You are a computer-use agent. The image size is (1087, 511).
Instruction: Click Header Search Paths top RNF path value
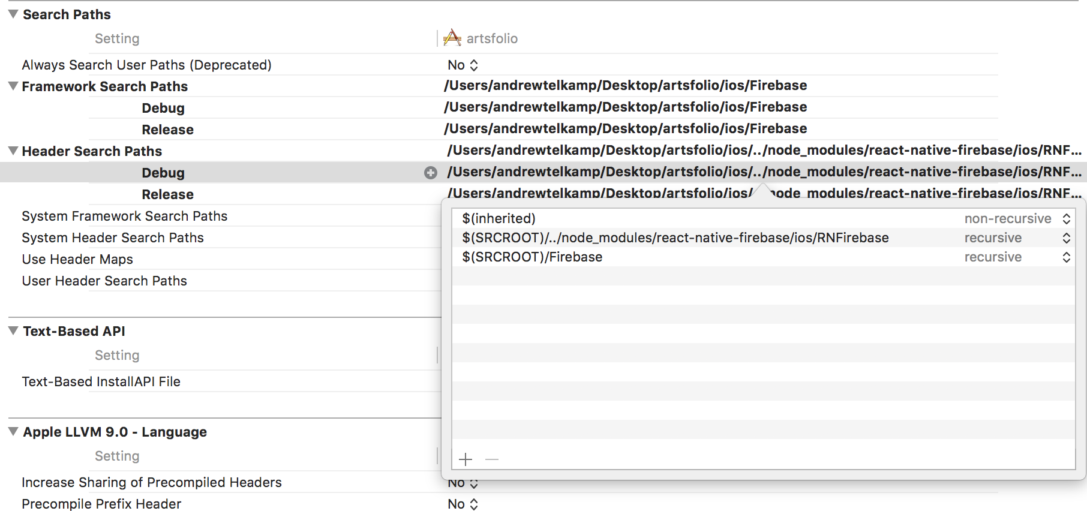(x=765, y=151)
